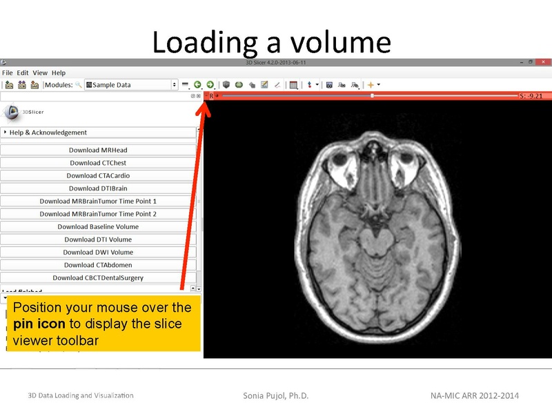Click the restore scene view icon
The height and width of the screenshot is (414, 552).
pos(355,85)
